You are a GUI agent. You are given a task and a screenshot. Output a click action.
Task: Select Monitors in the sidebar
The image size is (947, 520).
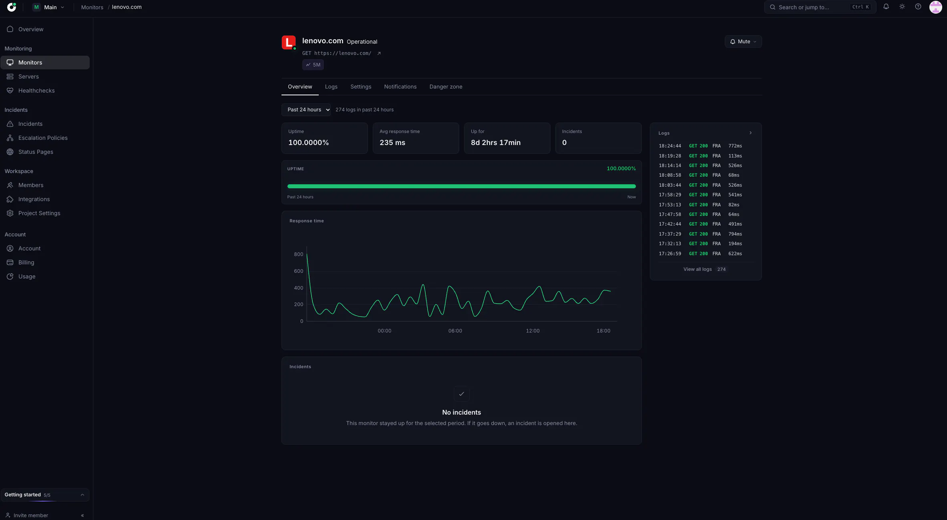pos(45,62)
